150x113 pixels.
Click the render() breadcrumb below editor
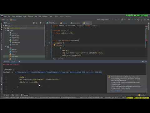61,59
